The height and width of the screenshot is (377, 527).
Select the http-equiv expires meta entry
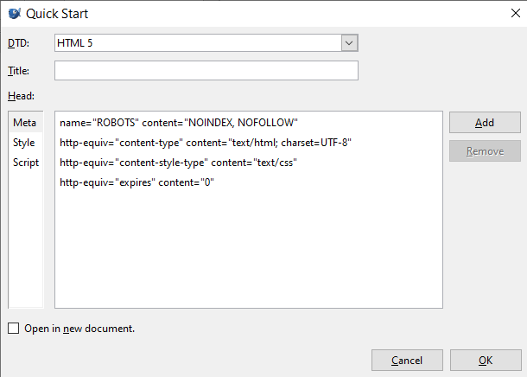[137, 182]
